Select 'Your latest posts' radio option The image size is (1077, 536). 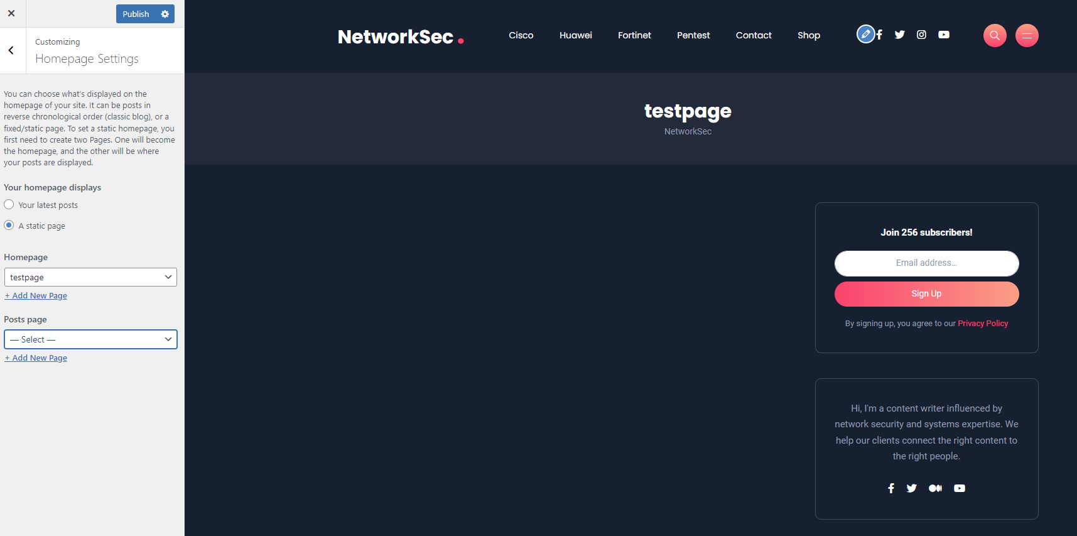(x=9, y=205)
